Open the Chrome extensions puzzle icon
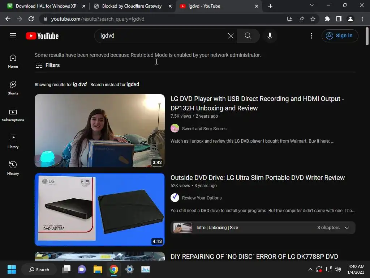This screenshot has width=370, height=278. (327, 19)
